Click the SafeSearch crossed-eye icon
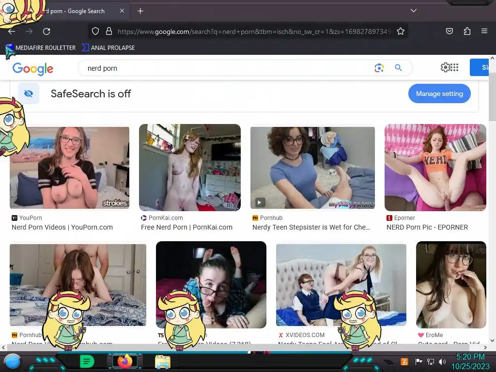496x372 pixels. point(29,93)
